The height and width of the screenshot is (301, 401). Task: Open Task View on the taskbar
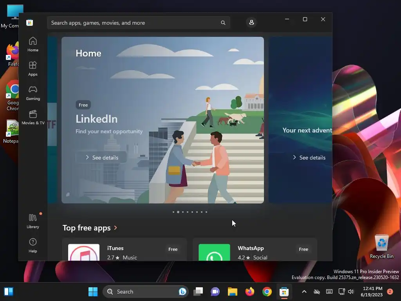pyautogui.click(x=198, y=292)
